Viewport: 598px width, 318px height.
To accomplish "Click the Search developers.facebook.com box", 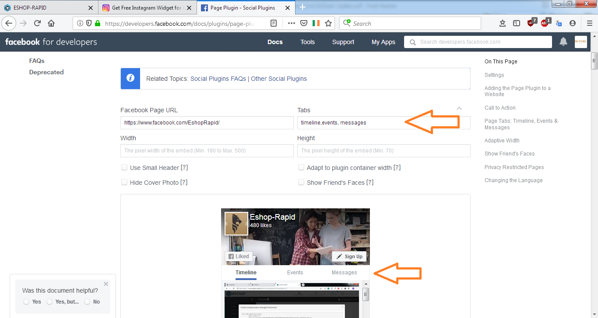I will 478,42.
